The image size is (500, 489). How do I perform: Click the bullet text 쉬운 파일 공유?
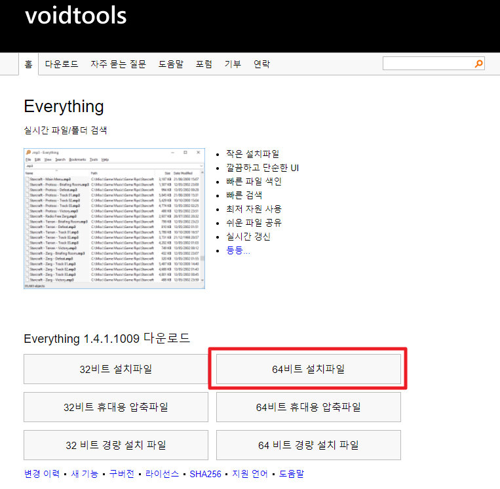click(254, 223)
